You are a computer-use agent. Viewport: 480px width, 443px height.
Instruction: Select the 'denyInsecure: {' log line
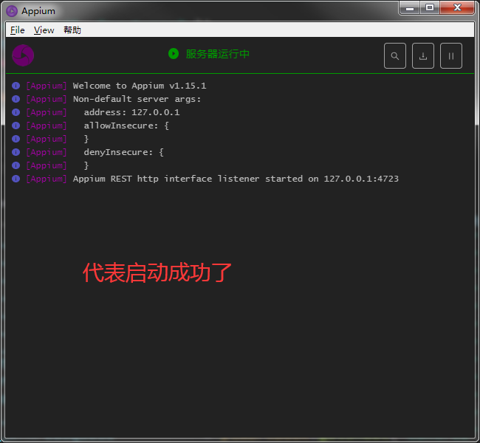point(123,152)
